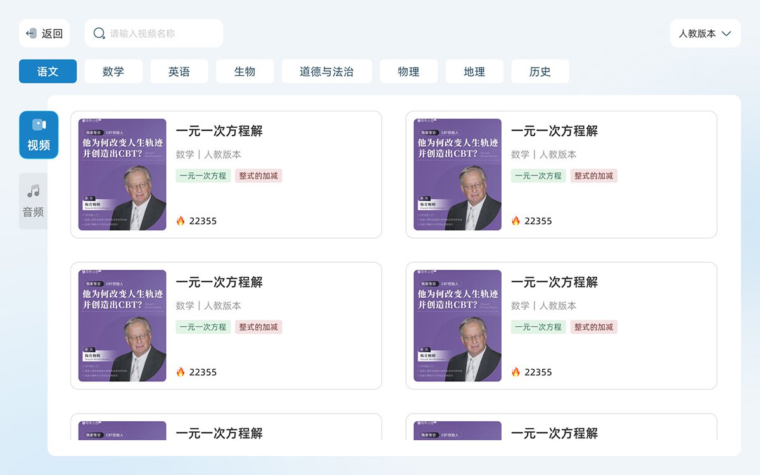Click the flame icon in second-row left card
This screenshot has width=760, height=475.
pos(180,372)
